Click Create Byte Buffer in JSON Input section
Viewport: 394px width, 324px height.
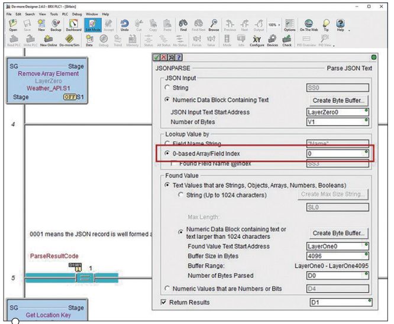click(339, 101)
